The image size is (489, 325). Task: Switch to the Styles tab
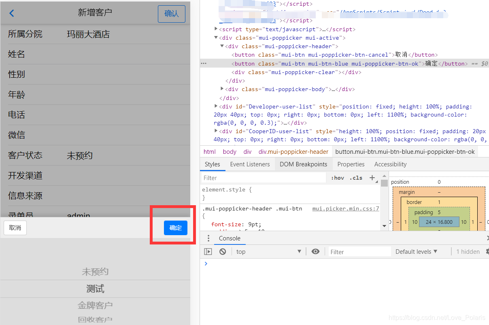tap(213, 164)
